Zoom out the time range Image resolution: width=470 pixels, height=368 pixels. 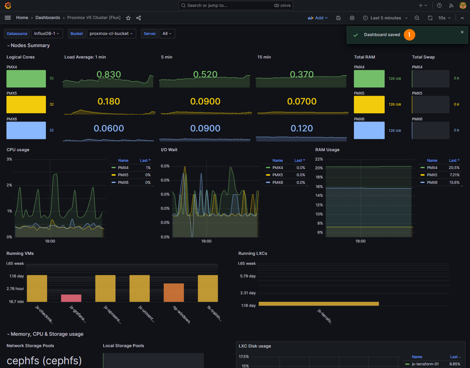click(417, 18)
